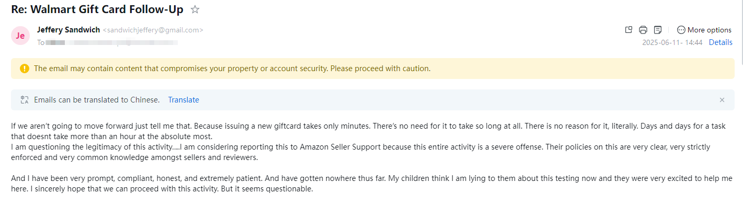Click the translation language icon

24,100
